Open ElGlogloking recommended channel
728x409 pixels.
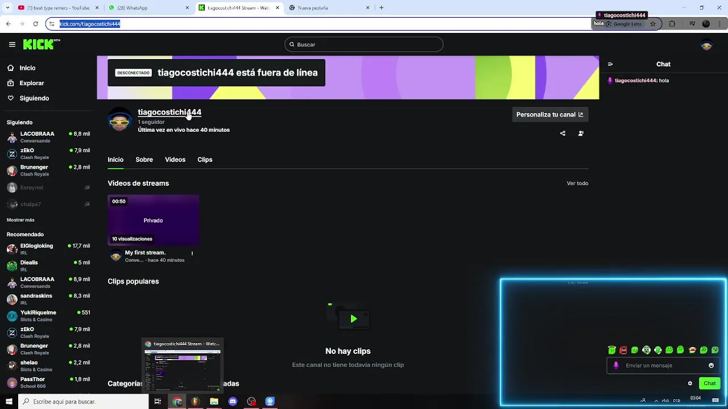[x=48, y=249]
